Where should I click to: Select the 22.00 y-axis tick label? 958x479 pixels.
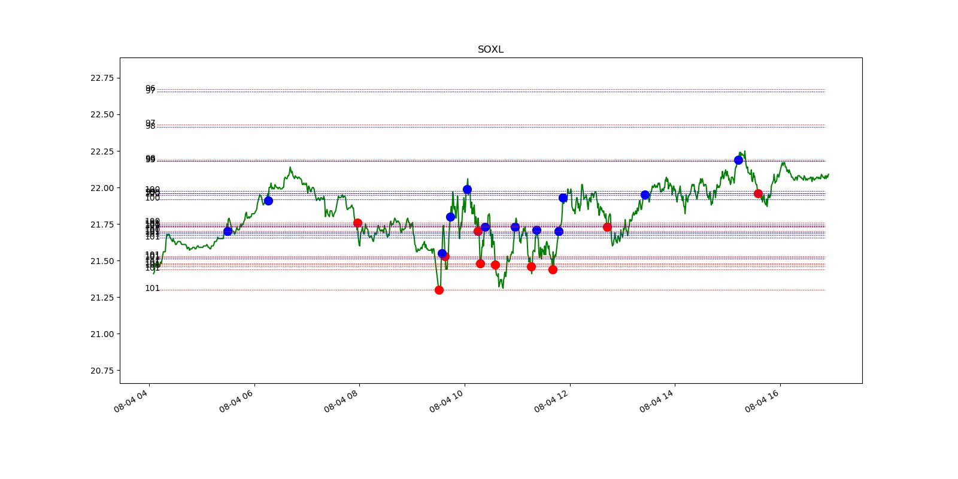pyautogui.click(x=102, y=188)
